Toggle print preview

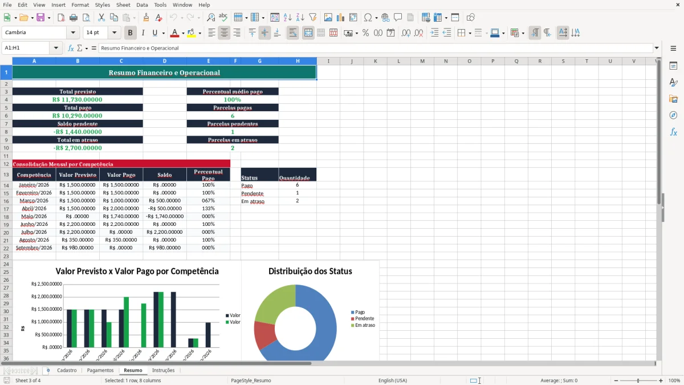[85, 18]
